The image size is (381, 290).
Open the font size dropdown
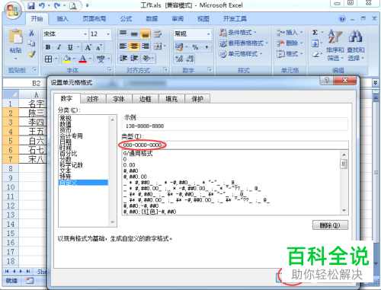[108, 34]
